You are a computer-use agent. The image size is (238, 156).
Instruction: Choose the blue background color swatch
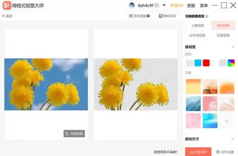pyautogui.click(x=198, y=63)
